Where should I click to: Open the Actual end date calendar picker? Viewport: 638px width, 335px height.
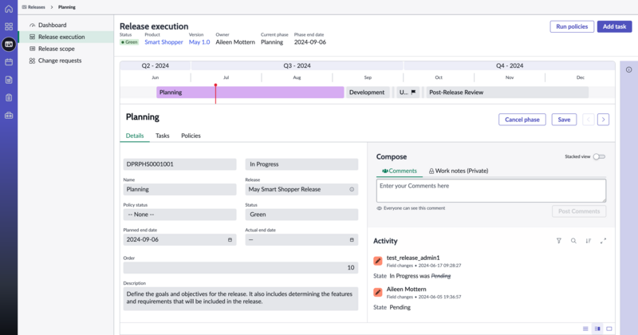[x=352, y=240]
